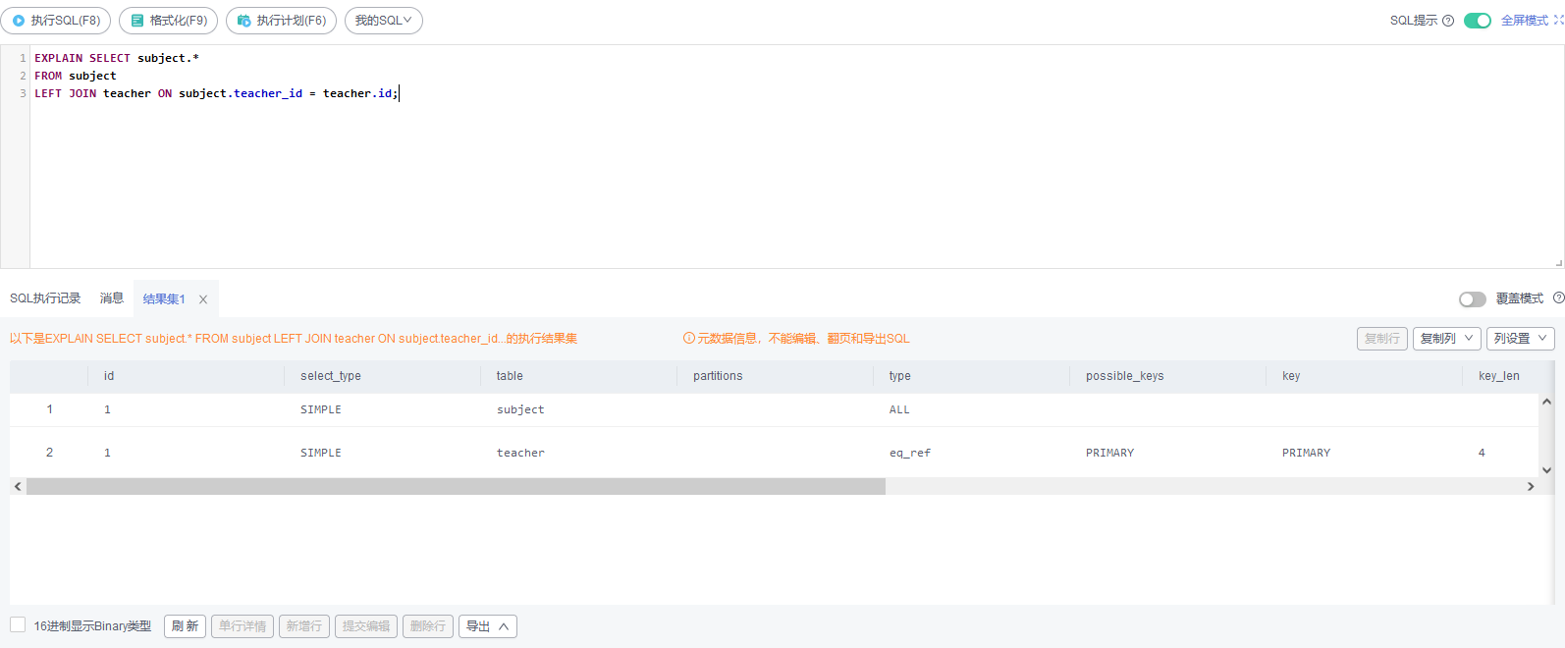Viewport: 1565px width, 648px height.
Task: Check the 16进制显示Binary类型 checkbox
Action: [x=18, y=625]
